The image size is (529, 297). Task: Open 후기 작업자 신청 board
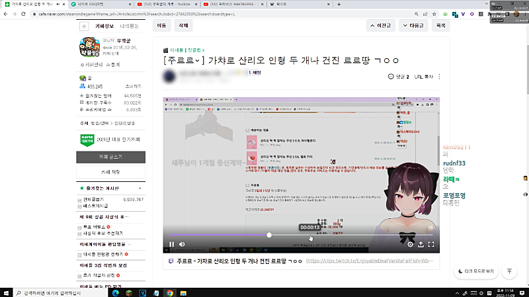point(99,275)
